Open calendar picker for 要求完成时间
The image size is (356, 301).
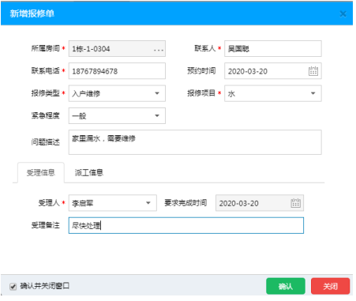coord(295,203)
